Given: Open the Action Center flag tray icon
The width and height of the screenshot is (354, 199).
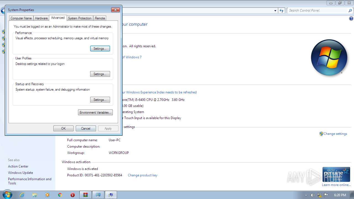Looking at the screenshot, I should tap(326, 195).
